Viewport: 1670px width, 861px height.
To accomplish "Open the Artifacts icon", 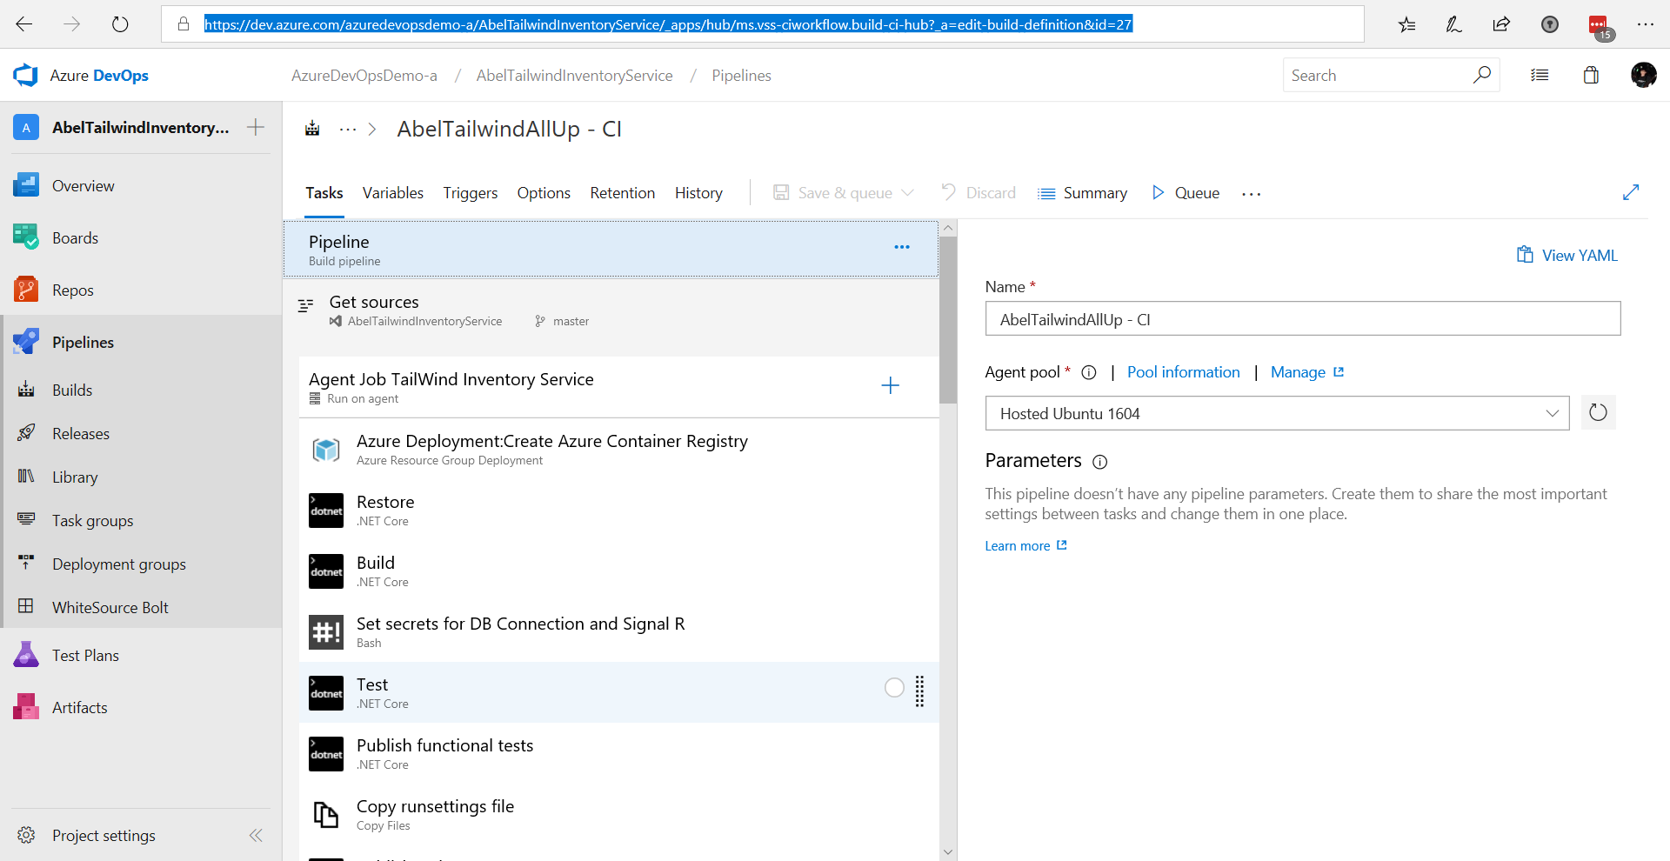I will pyautogui.click(x=26, y=707).
